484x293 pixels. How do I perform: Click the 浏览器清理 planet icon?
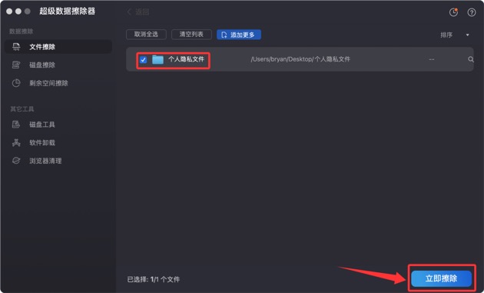pos(16,161)
